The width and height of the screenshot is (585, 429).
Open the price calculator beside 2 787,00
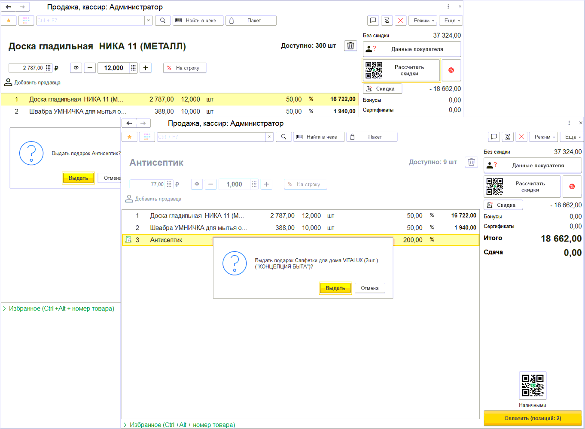tap(48, 68)
